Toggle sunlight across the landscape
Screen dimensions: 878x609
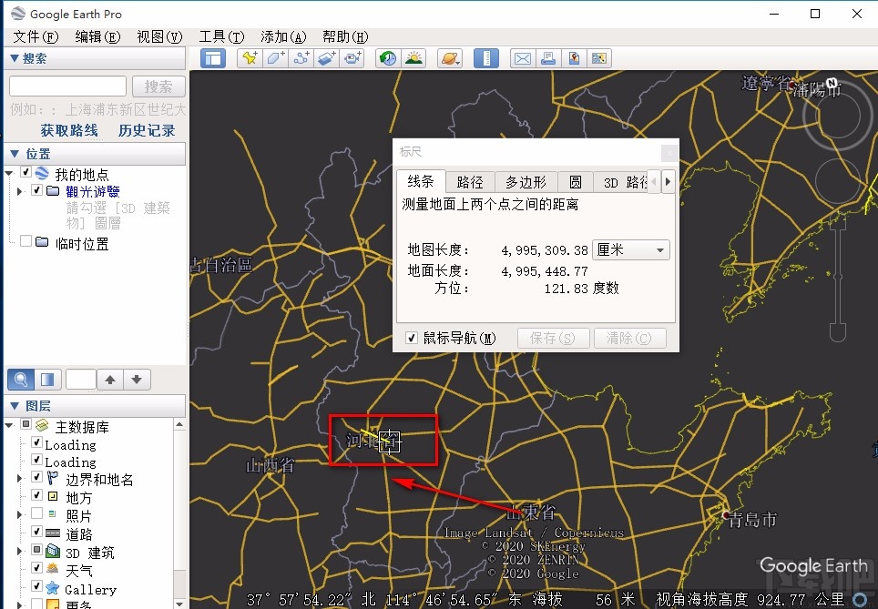[413, 58]
